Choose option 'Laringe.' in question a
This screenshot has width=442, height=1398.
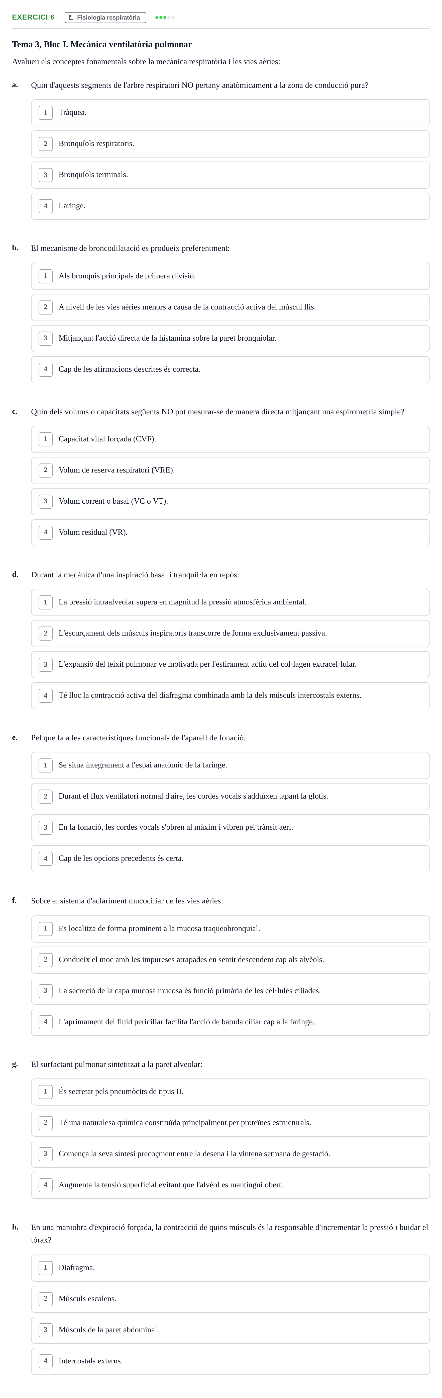[x=230, y=206]
